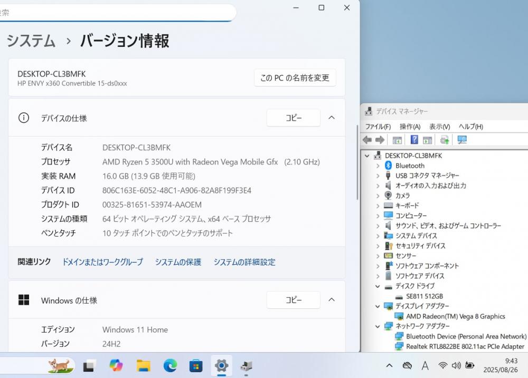528x378 pixels.
Task: Collapse the Windows の仕様 section
Action: point(332,299)
